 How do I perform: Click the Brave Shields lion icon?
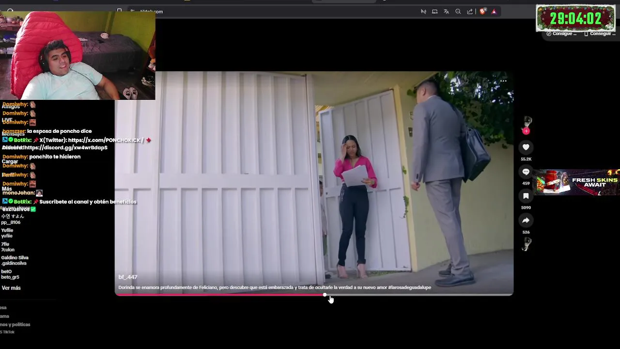[482, 12]
